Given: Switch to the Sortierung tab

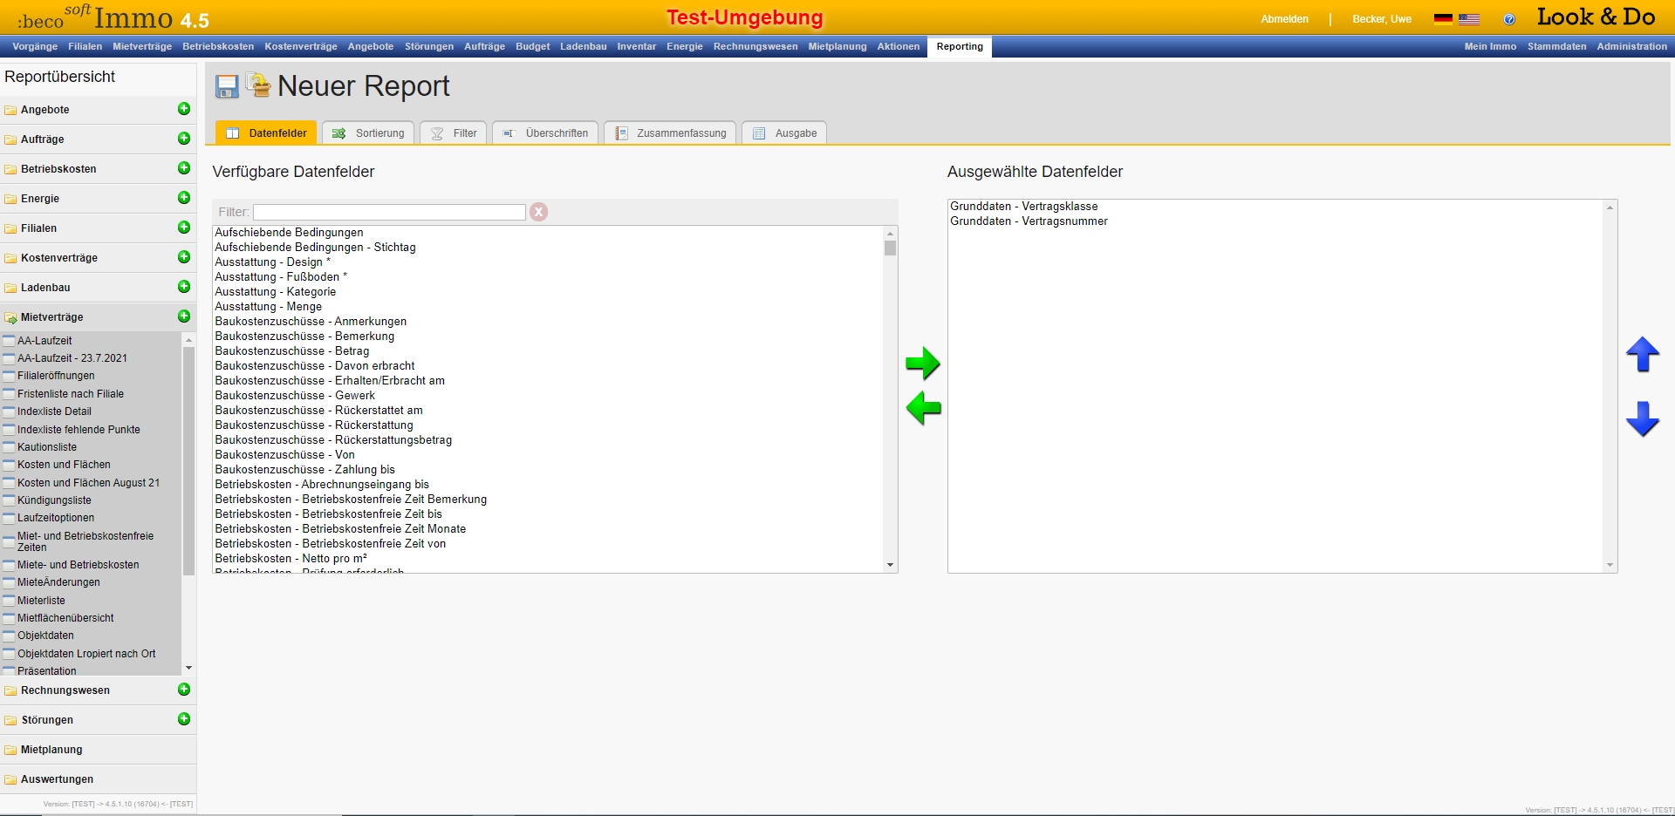Looking at the screenshot, I should click(369, 133).
